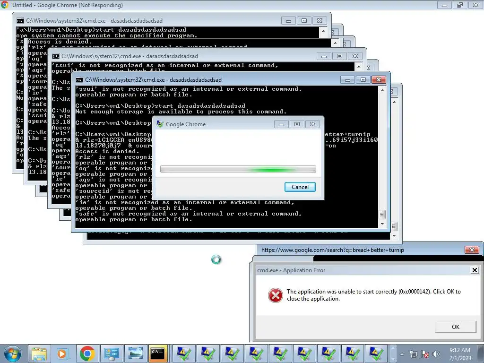This screenshot has width=484, height=363.
Task: Close the front cmd.exe window with red X
Action: (379, 79)
